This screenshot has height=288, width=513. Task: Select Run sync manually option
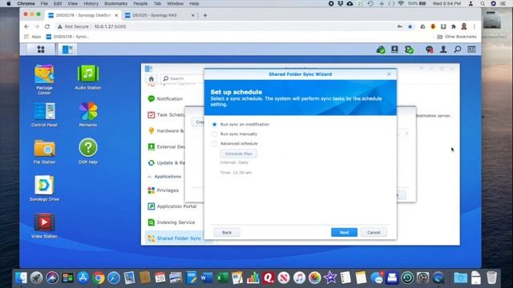[214, 134]
